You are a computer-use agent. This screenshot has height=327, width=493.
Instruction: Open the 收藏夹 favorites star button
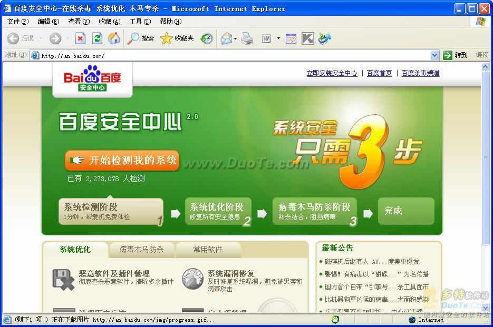click(177, 38)
